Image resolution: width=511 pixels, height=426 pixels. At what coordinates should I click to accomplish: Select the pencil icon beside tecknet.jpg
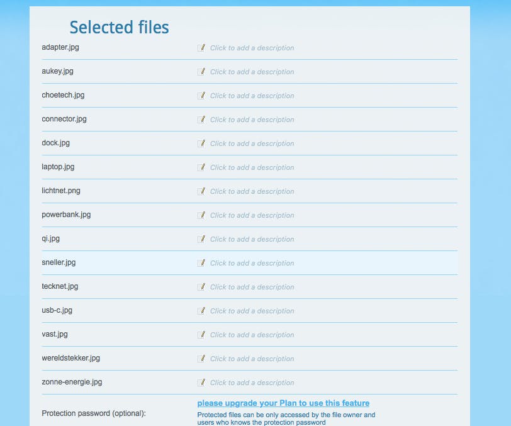click(201, 286)
